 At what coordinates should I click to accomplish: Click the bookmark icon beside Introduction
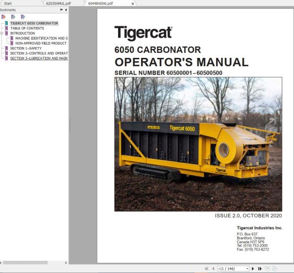tap(6, 33)
